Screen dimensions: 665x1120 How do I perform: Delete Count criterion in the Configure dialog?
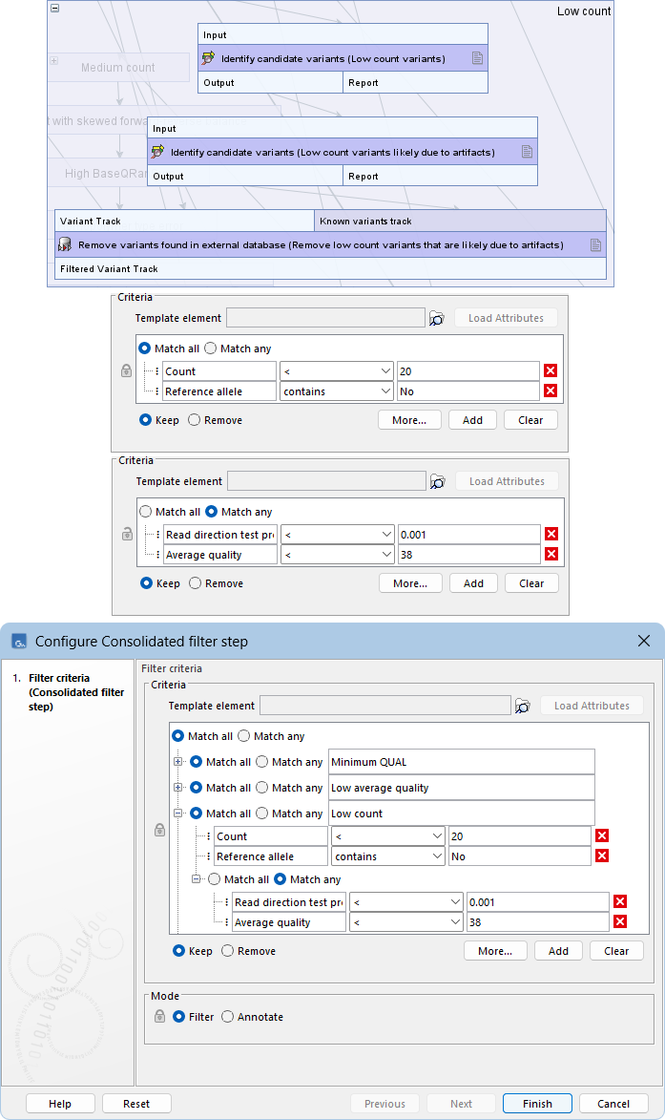(x=602, y=835)
